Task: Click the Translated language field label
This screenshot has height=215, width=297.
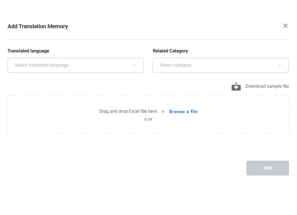Action: pos(28,51)
